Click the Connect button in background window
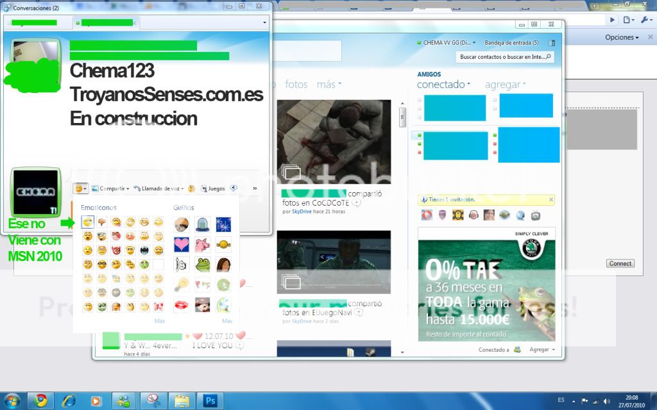 [620, 263]
